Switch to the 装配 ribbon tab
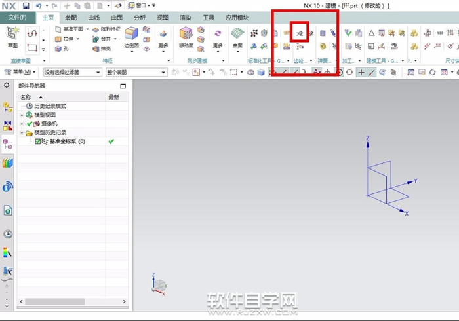Screen dimensions: 459x321 coord(71,18)
